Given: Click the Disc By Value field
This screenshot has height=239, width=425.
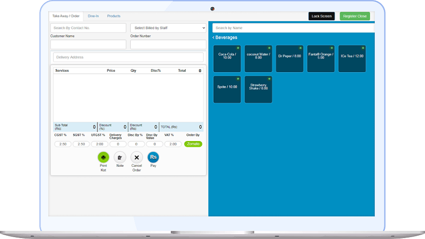Looking at the screenshot, I should pos(155,144).
